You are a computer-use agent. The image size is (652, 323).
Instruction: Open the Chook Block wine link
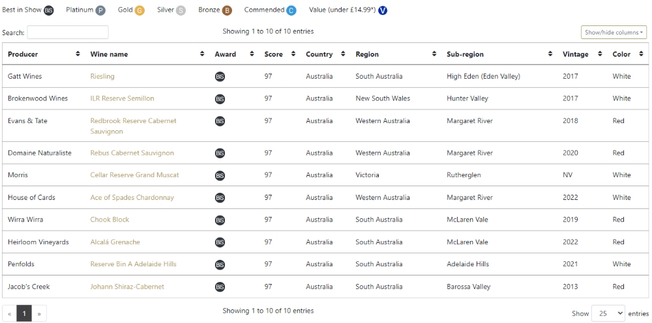tap(110, 219)
